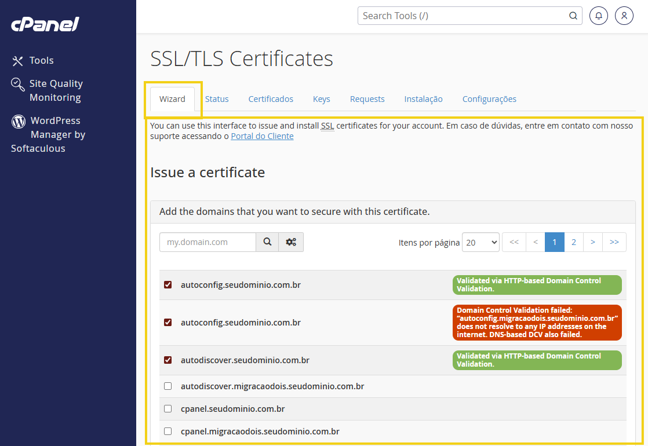Viewport: 648px width, 446px height.
Task: Uncheck the autoconfig.seudominio.com.br row with green validation
Action: (x=168, y=285)
